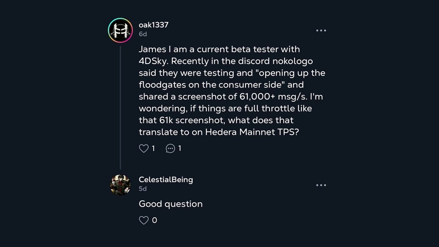This screenshot has height=247, width=439.
Task: Click the CelestialBeing username
Action: coord(166,179)
